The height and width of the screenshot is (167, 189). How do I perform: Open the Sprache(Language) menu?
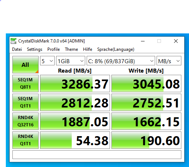(x=116, y=49)
